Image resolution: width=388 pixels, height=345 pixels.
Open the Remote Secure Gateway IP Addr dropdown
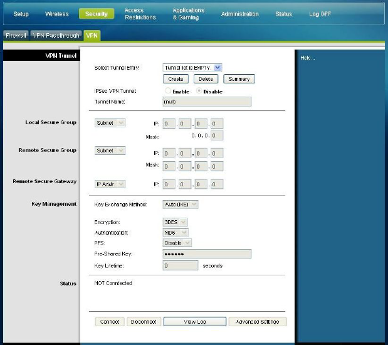(110, 184)
